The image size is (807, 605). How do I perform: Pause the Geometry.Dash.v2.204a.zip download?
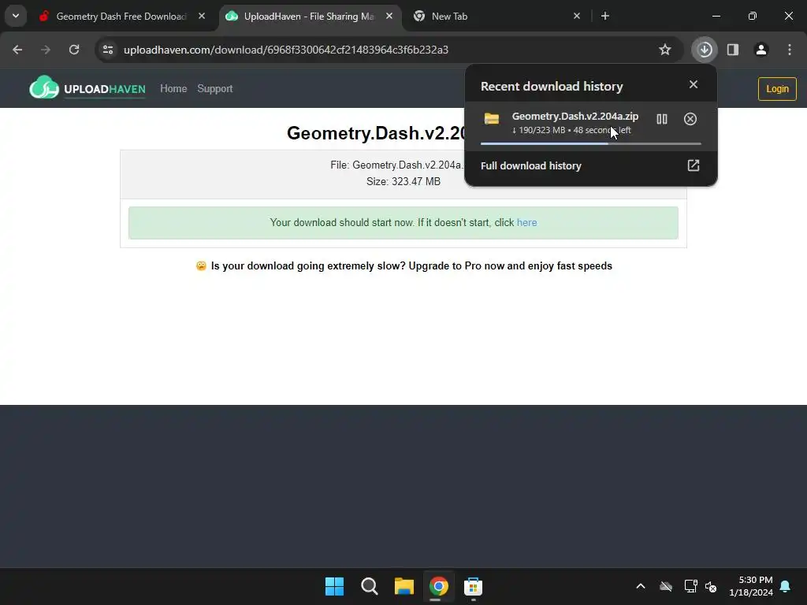coord(662,120)
